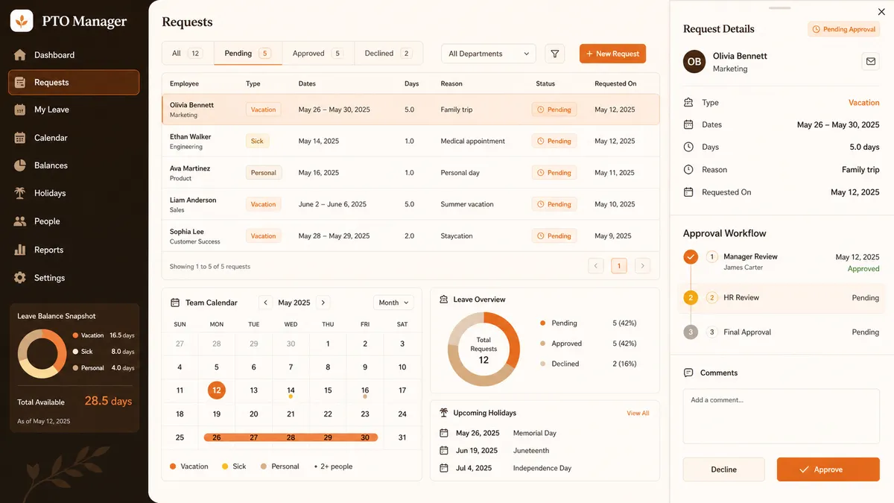Switch to the Approved tab

click(317, 54)
